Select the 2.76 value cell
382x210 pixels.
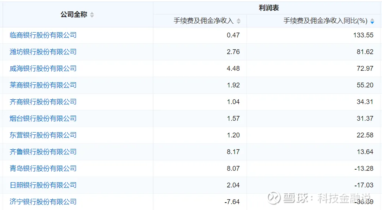[200, 52]
